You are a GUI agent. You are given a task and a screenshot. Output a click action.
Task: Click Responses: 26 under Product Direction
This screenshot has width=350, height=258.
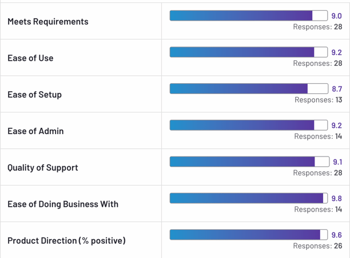coord(317,246)
